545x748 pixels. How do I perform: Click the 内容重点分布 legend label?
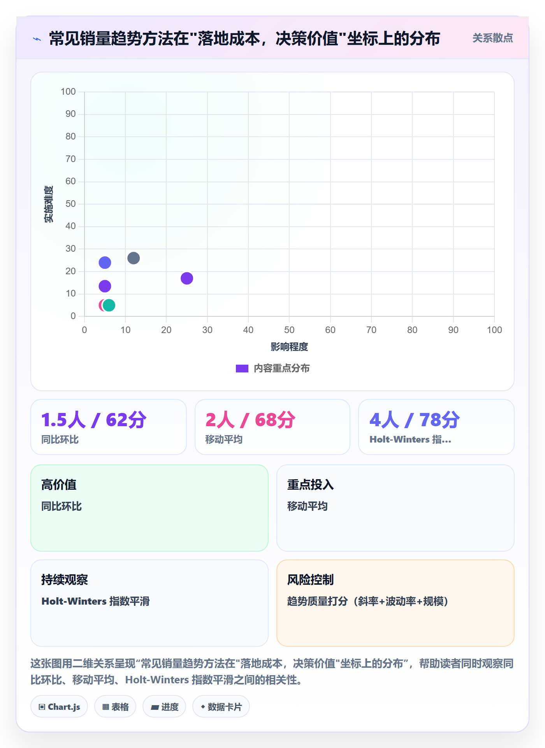pos(281,369)
